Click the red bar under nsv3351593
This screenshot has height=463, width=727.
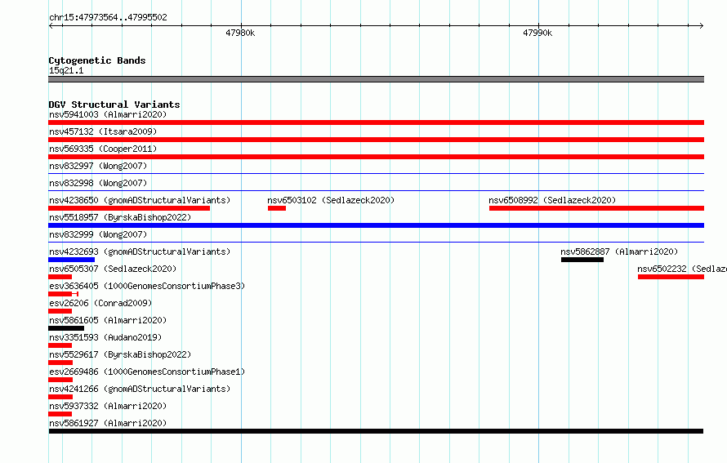(60, 345)
